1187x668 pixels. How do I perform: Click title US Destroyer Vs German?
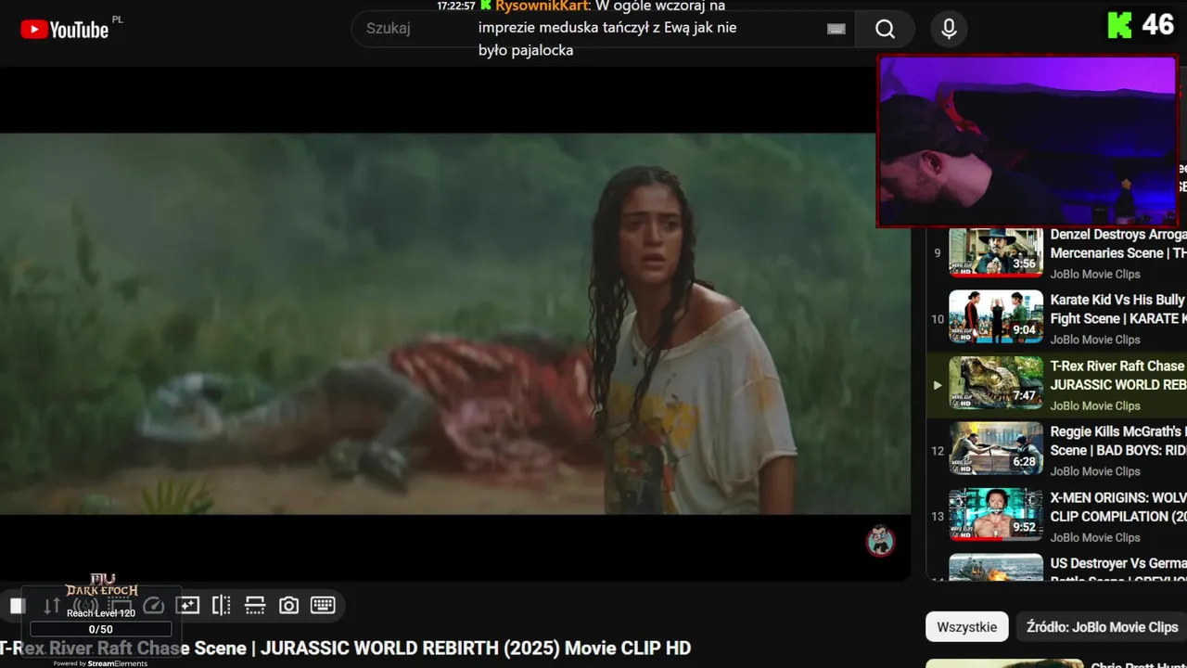1118,569
